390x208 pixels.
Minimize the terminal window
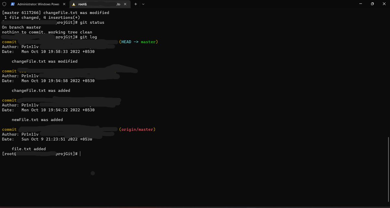361,4
